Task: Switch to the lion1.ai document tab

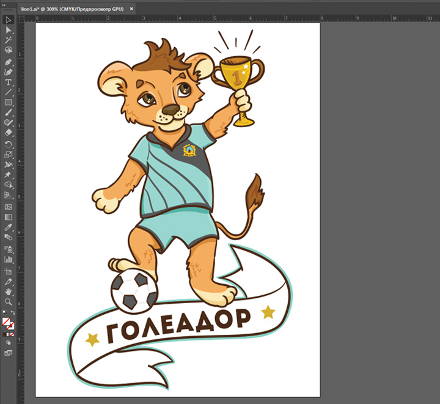Action: (72, 9)
